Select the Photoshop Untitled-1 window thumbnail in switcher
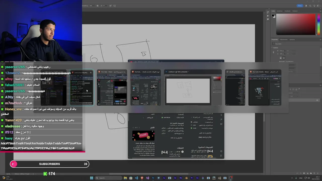 [193, 87]
